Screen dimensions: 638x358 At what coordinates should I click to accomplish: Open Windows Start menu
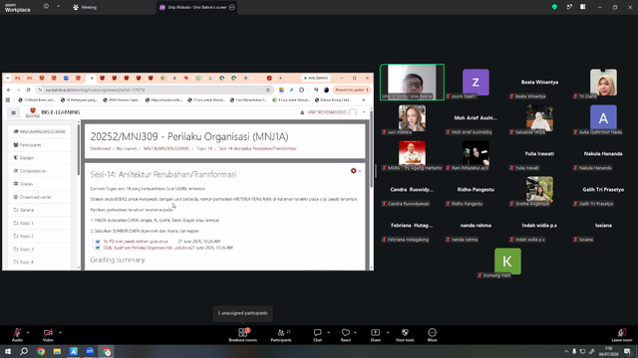(x=8, y=351)
